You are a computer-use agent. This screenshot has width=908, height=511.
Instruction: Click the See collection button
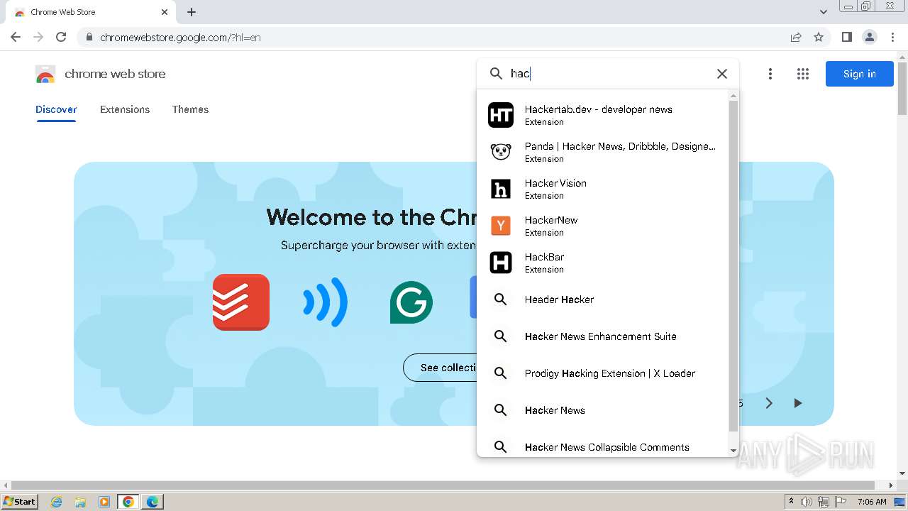[441, 368]
